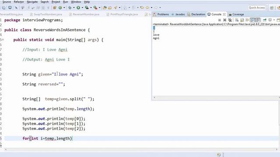Open the Back history dropdown arrow
The height and width of the screenshot is (157, 280).
tap(152, 8)
